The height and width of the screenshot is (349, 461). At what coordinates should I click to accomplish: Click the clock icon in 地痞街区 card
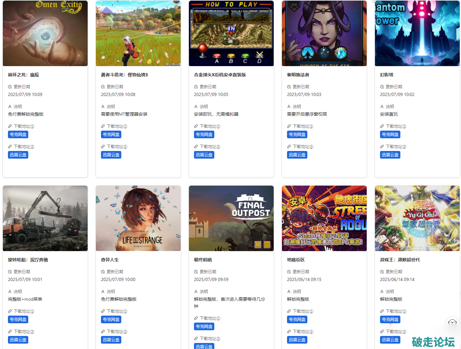[x=289, y=272]
